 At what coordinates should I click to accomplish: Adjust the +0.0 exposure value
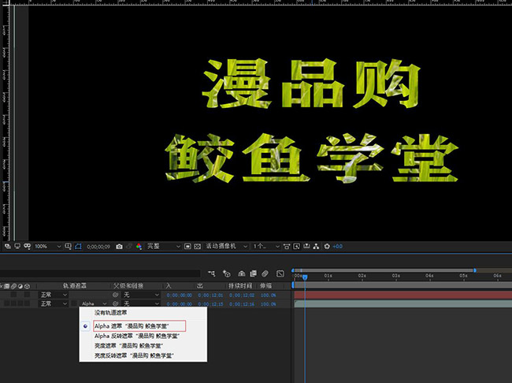click(x=338, y=247)
